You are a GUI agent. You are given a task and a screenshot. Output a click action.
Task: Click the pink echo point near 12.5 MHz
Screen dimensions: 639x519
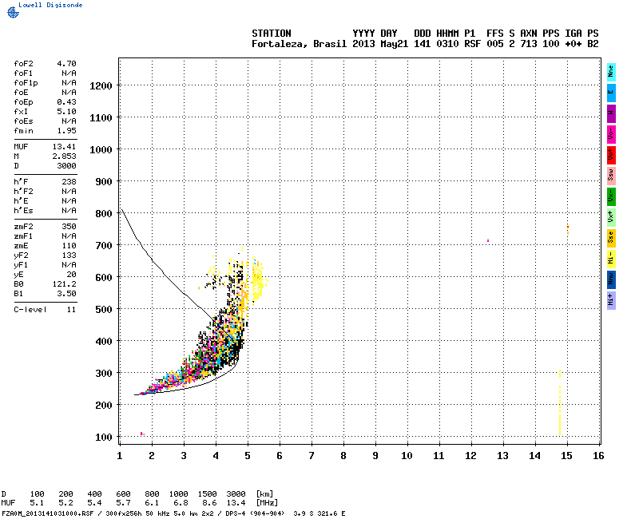(488, 240)
